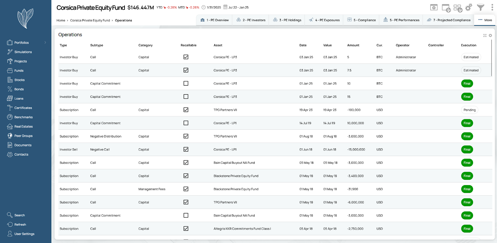Check Recallable box for Corsica PE - LP1 10,000,000 row
497x243 pixels.
(x=186, y=123)
